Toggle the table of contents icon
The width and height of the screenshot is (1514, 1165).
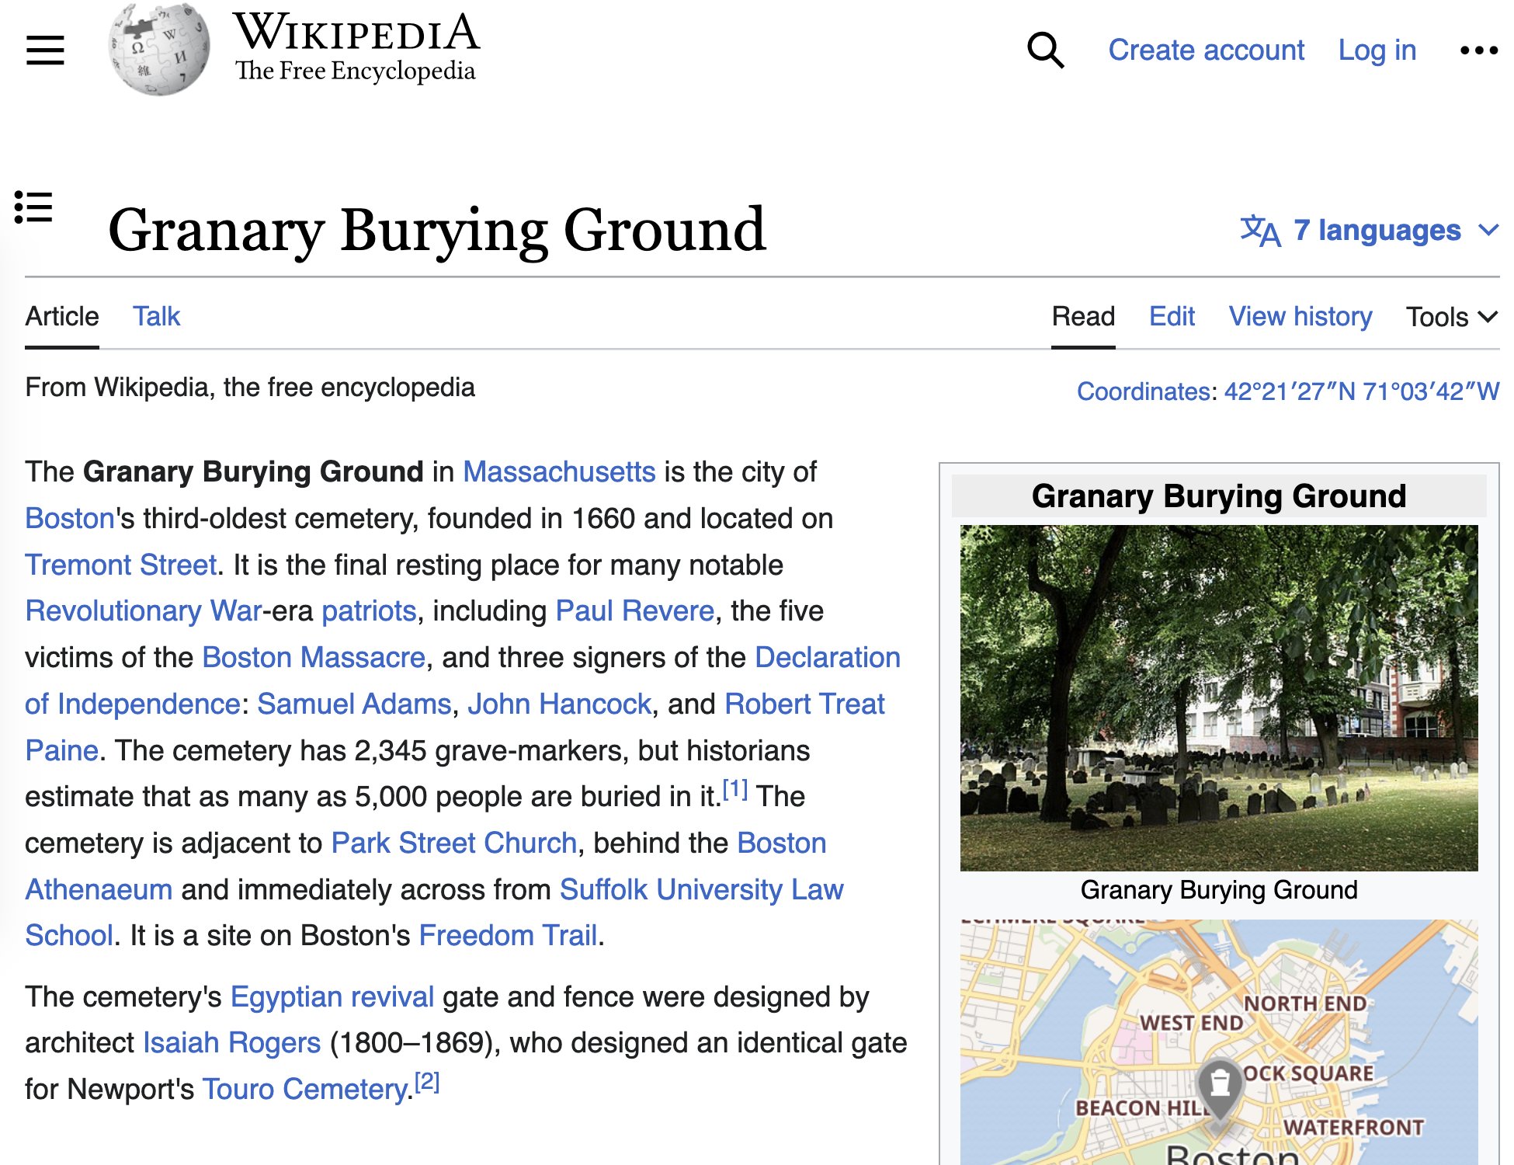pyautogui.click(x=33, y=207)
